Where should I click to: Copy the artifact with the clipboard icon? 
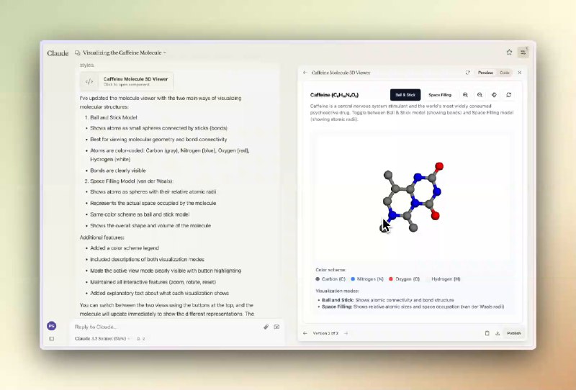tap(487, 333)
